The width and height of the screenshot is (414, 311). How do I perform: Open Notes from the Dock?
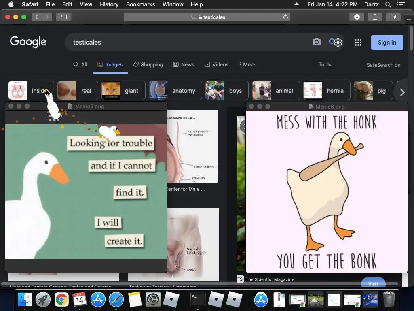(x=135, y=300)
